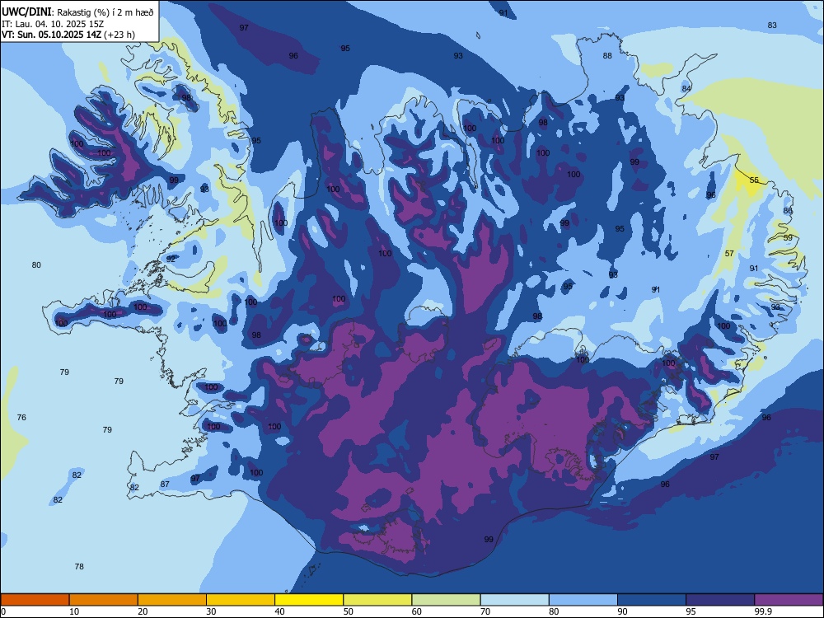Select the 30–40 golden legend swatch
This screenshot has height=618, width=824.
pyautogui.click(x=241, y=600)
